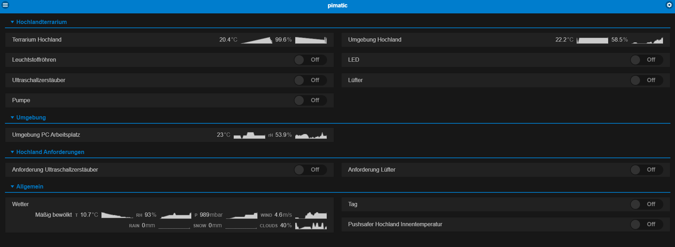Open weather clouds sparkline graph
The image size is (675, 247).
tap(311, 226)
